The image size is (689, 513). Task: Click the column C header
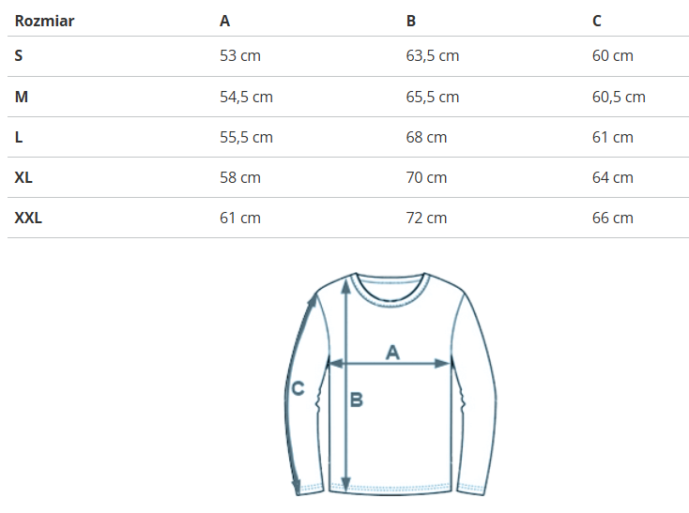(597, 21)
